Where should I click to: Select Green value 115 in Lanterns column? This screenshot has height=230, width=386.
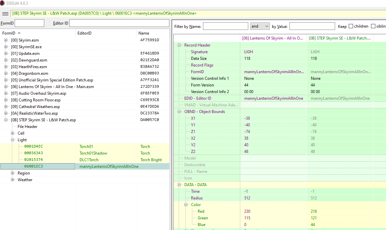coord(247,218)
